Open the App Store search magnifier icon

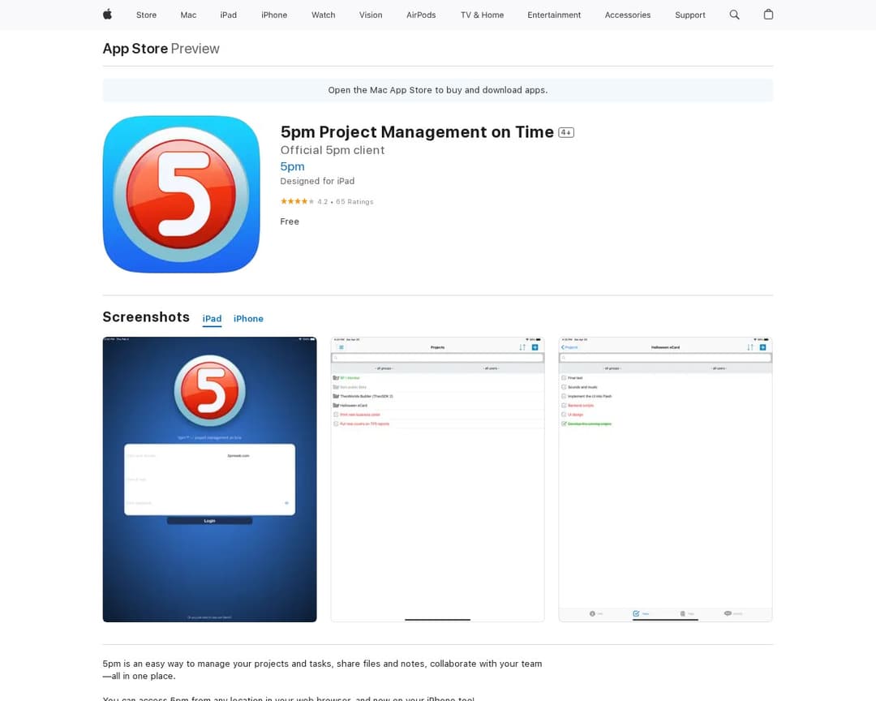pyautogui.click(x=734, y=15)
